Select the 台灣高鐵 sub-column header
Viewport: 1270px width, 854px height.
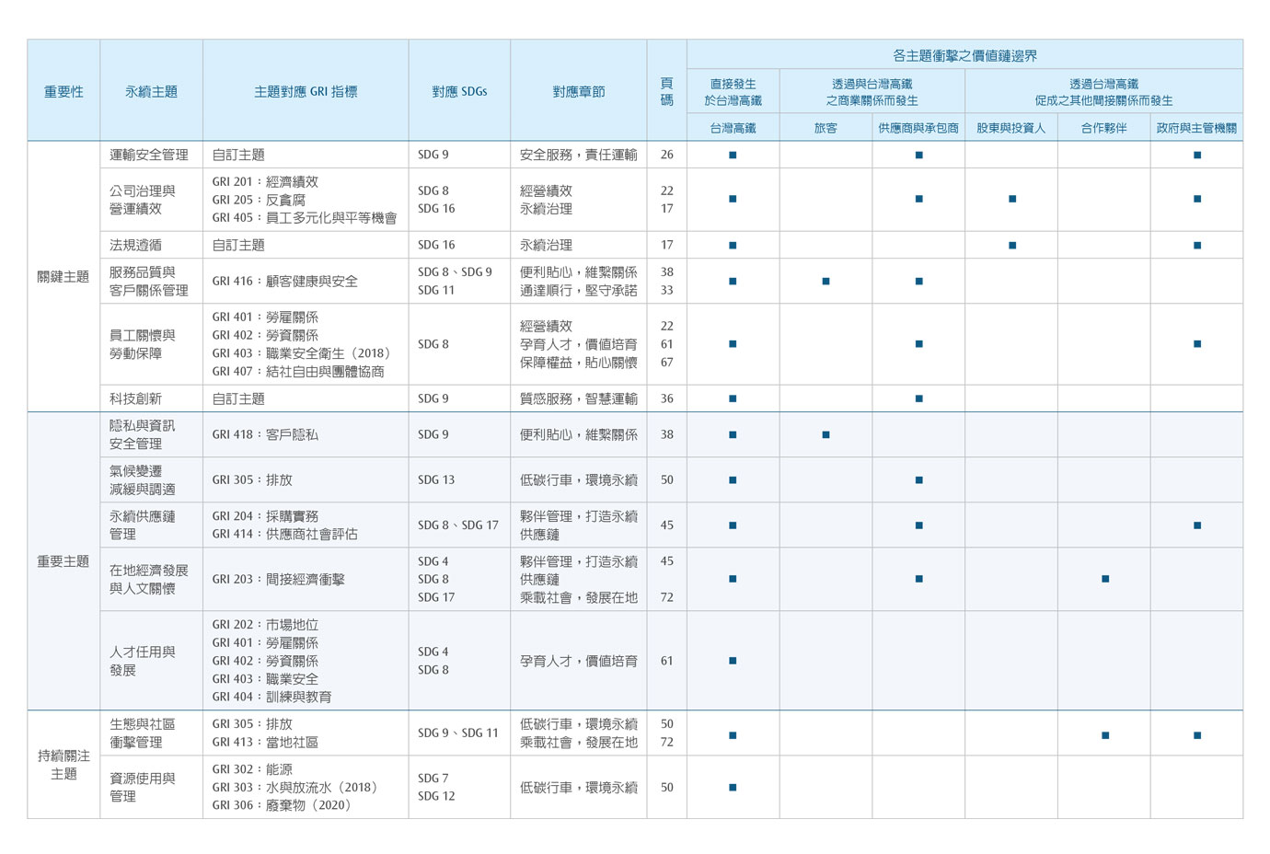(733, 128)
